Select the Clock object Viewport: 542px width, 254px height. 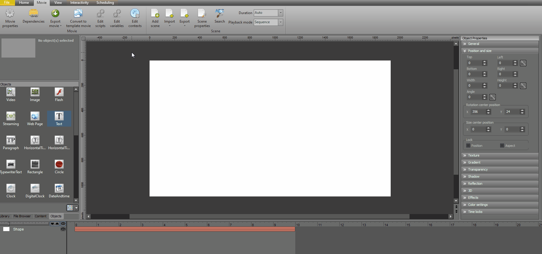click(x=11, y=191)
